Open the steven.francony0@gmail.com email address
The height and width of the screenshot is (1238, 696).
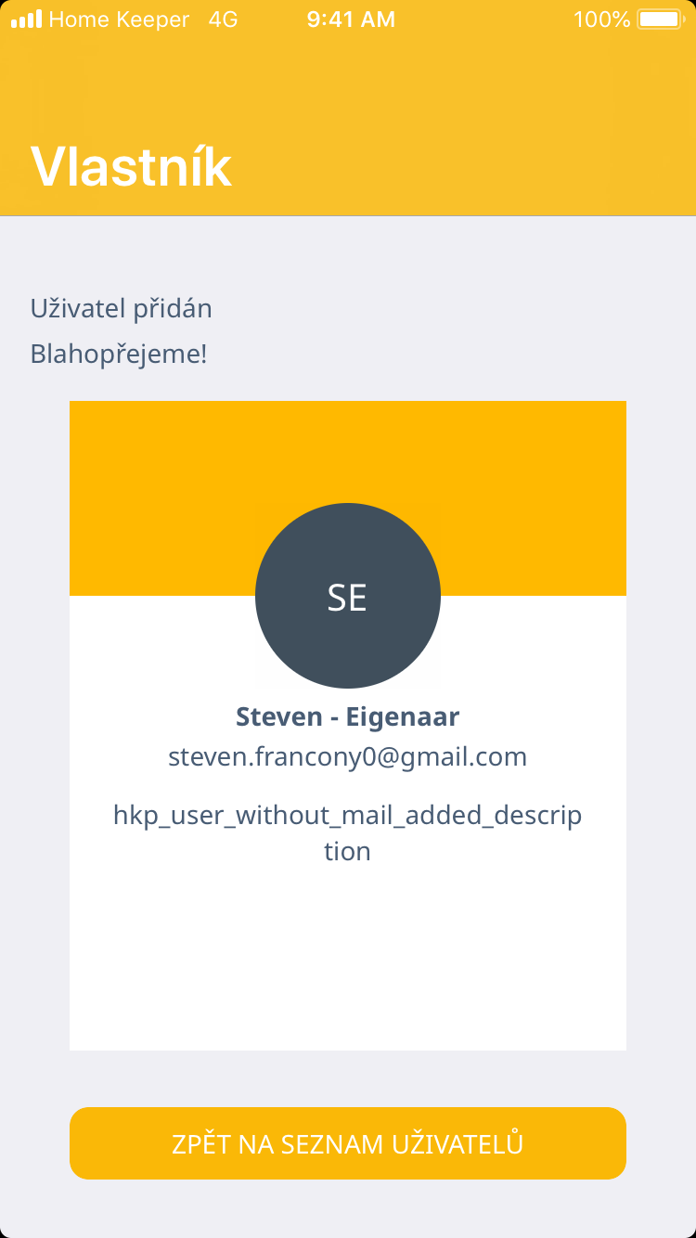click(348, 757)
